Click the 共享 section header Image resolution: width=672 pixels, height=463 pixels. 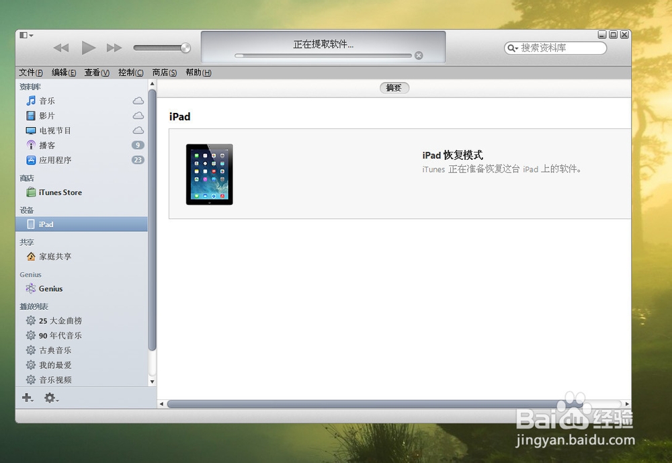pyautogui.click(x=27, y=242)
